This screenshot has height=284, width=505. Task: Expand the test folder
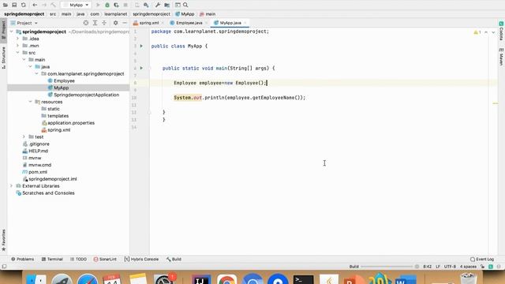pos(24,136)
